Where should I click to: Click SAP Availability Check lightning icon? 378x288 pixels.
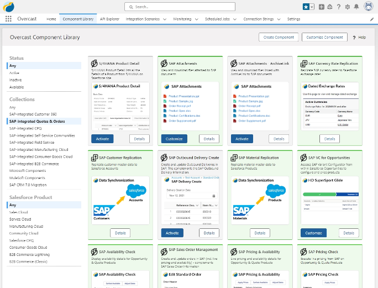pos(95,252)
